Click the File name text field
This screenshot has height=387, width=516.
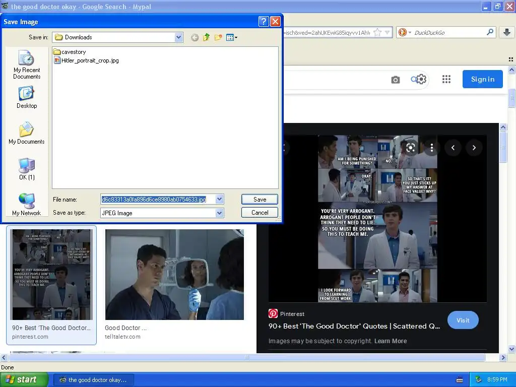pyautogui.click(x=158, y=199)
